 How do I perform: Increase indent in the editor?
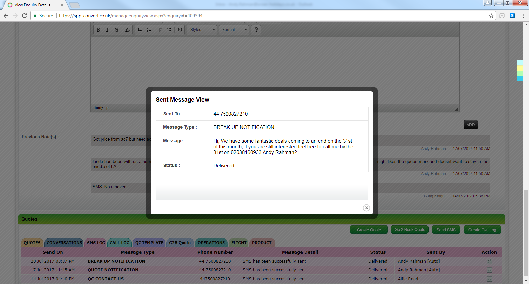point(169,30)
